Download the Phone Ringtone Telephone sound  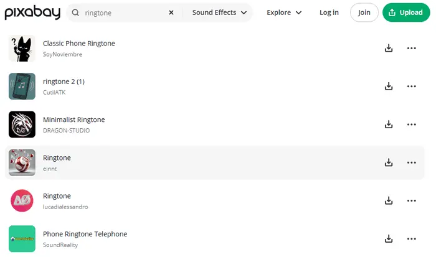click(x=389, y=239)
